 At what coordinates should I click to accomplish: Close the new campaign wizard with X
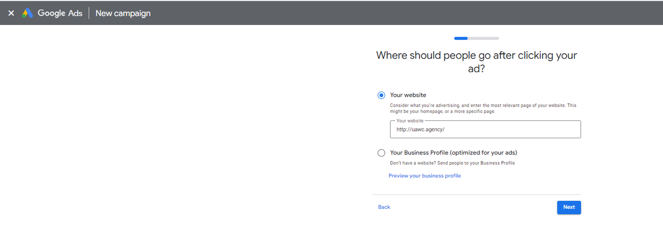click(x=11, y=13)
